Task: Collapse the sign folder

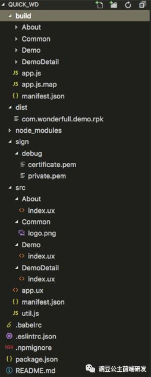Action: [75, 141]
